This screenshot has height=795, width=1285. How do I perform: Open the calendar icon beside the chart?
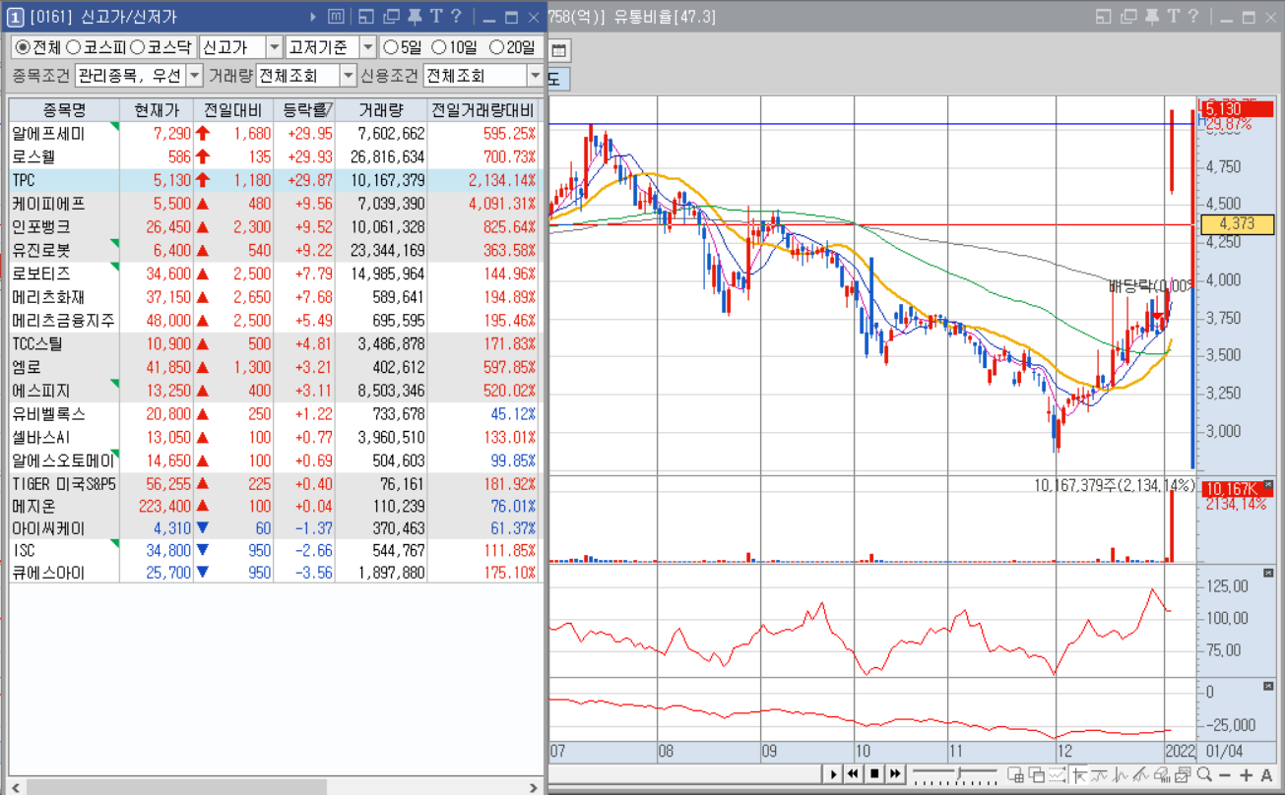tap(559, 51)
